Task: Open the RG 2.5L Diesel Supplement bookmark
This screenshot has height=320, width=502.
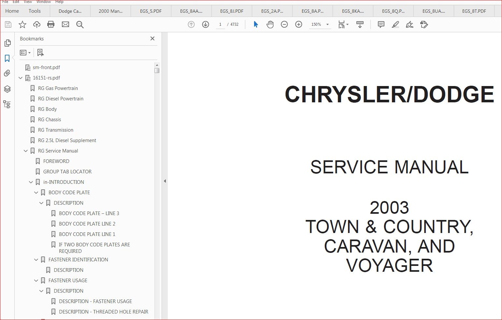Action: [67, 140]
